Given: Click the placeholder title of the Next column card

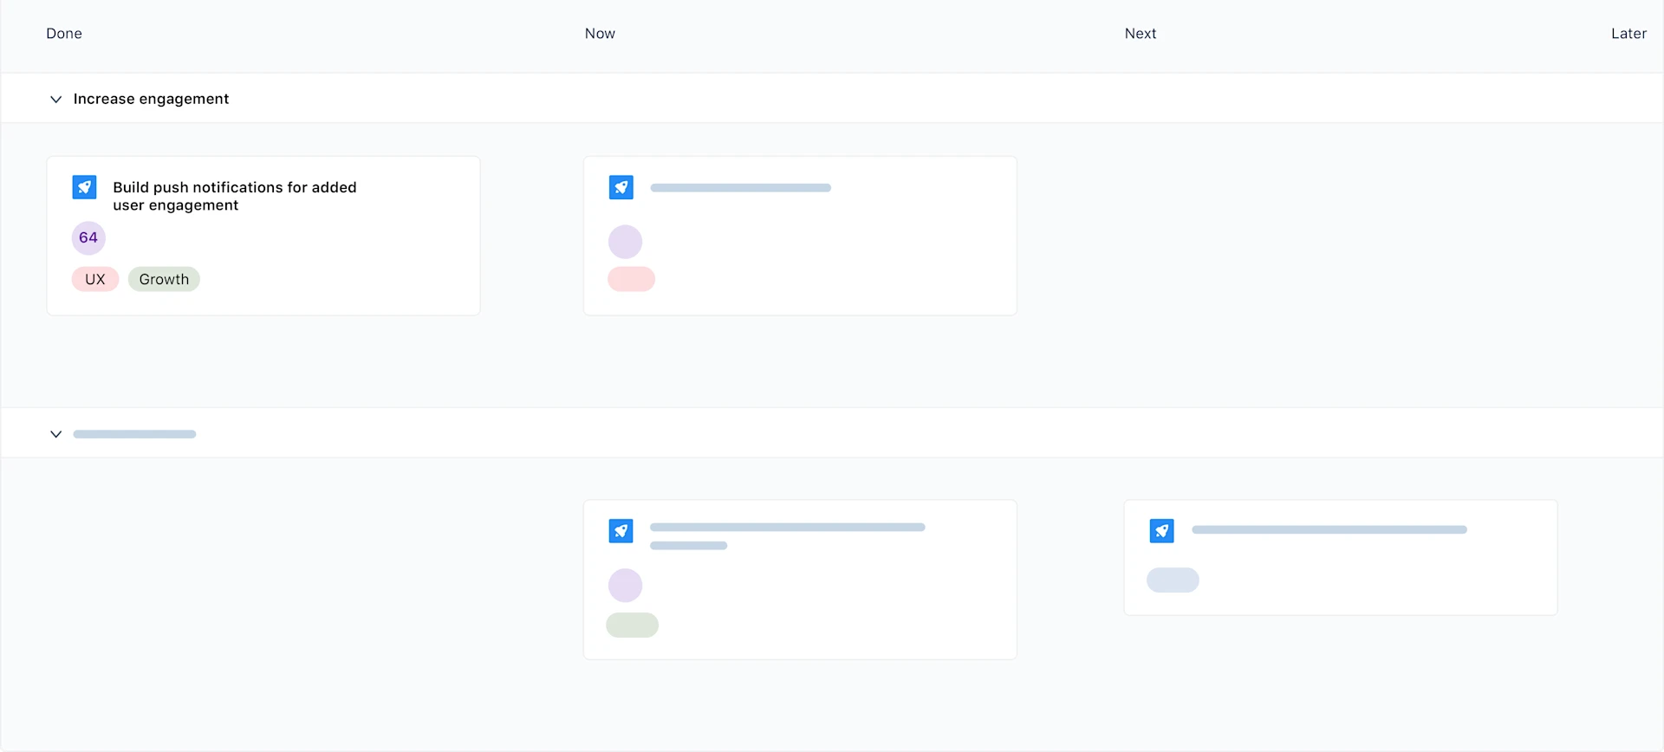Looking at the screenshot, I should click(1329, 529).
